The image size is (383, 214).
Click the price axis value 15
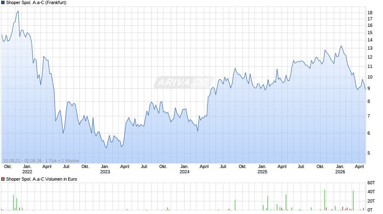point(370,33)
